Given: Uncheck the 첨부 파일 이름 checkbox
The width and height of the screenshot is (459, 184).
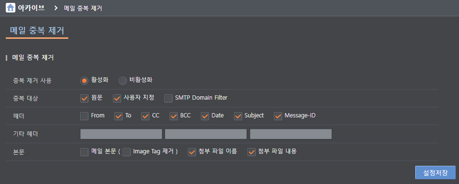Looking at the screenshot, I should coord(192,152).
